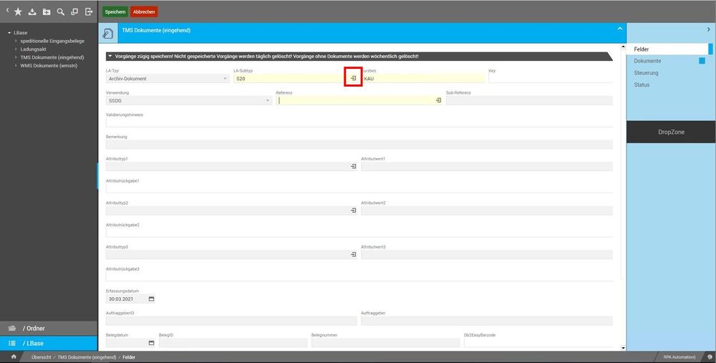
Task: Open the Verwendung dropdown showing SSDG
Action: click(189, 100)
